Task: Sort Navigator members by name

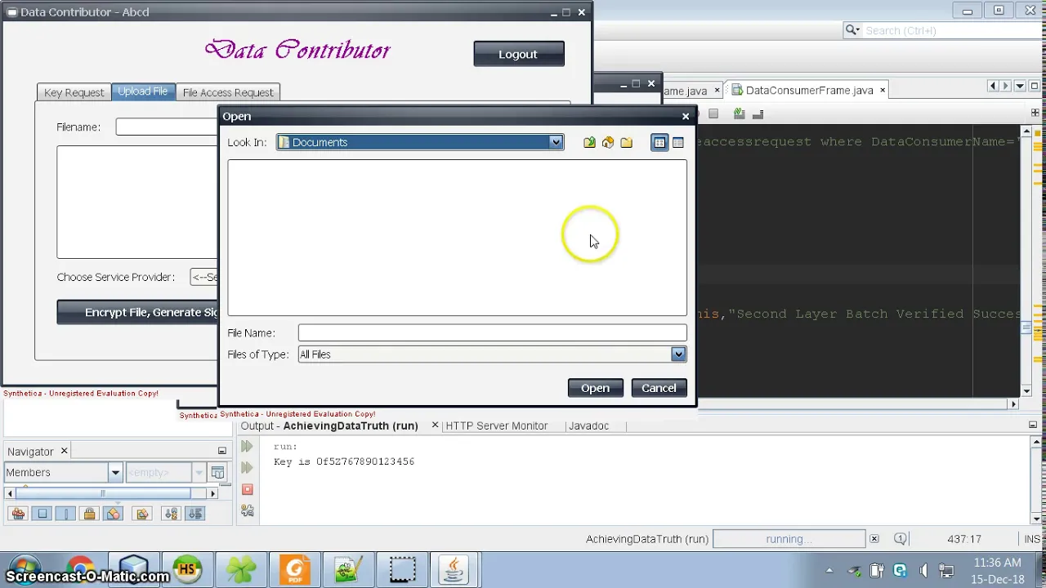Action: (x=171, y=514)
